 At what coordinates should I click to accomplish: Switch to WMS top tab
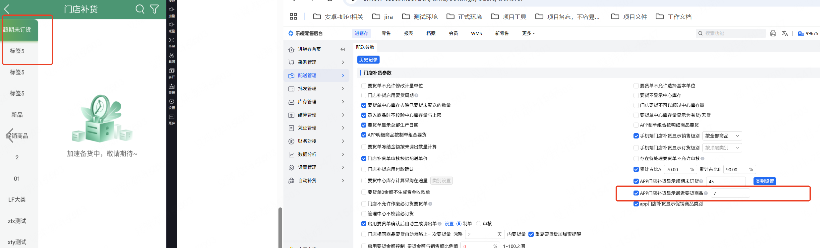pos(477,33)
